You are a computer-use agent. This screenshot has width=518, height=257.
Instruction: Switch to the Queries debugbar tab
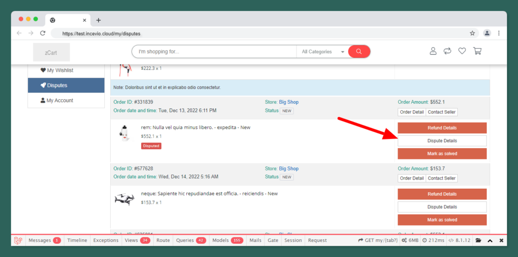(190, 240)
